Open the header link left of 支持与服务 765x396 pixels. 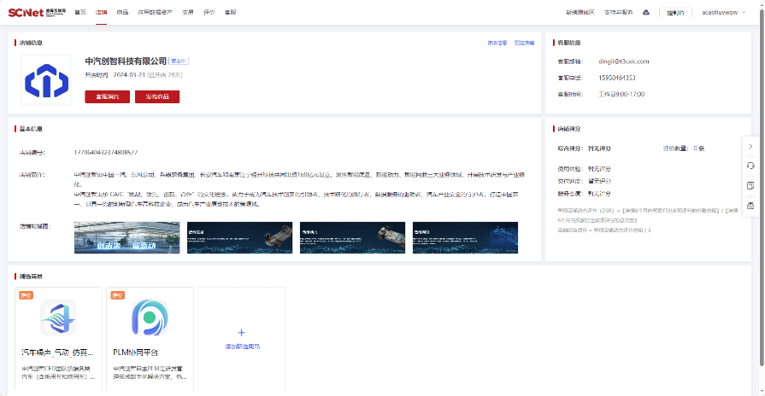(x=580, y=13)
